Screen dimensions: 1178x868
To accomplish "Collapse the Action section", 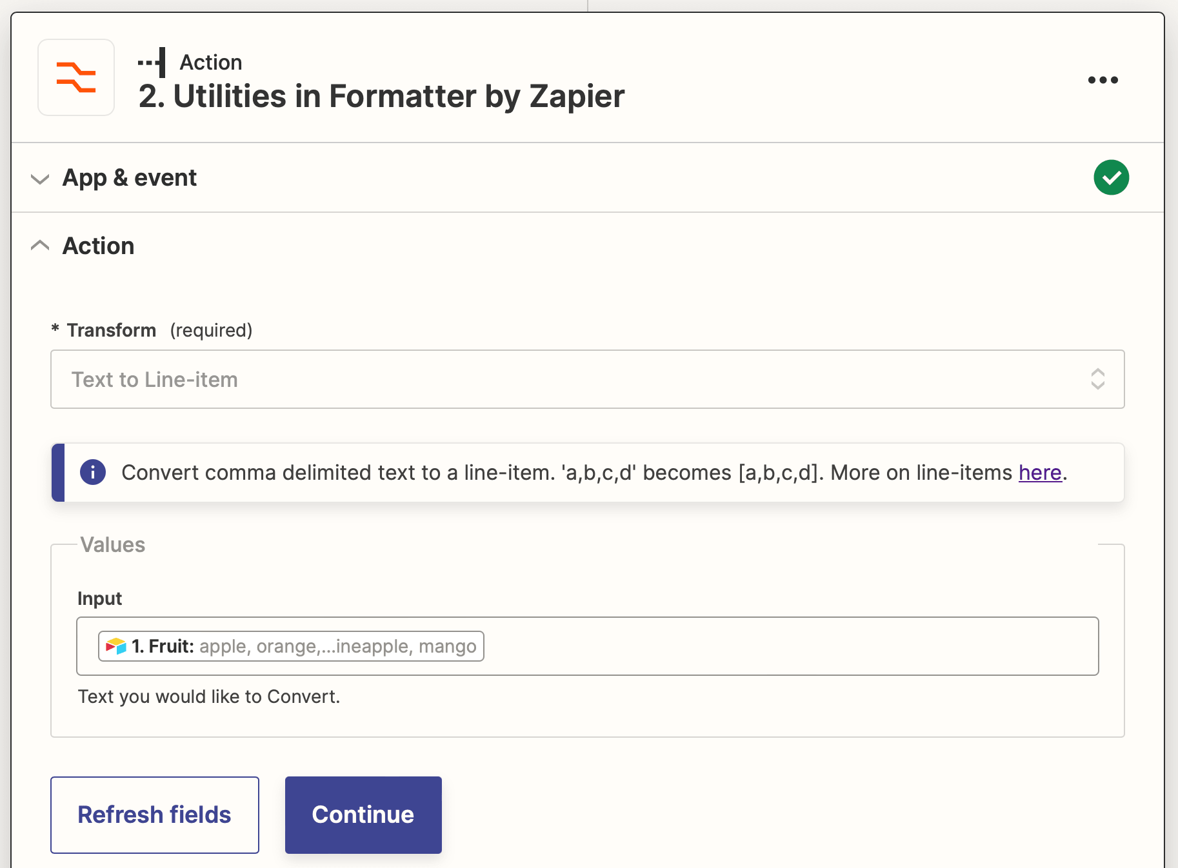I will (40, 245).
